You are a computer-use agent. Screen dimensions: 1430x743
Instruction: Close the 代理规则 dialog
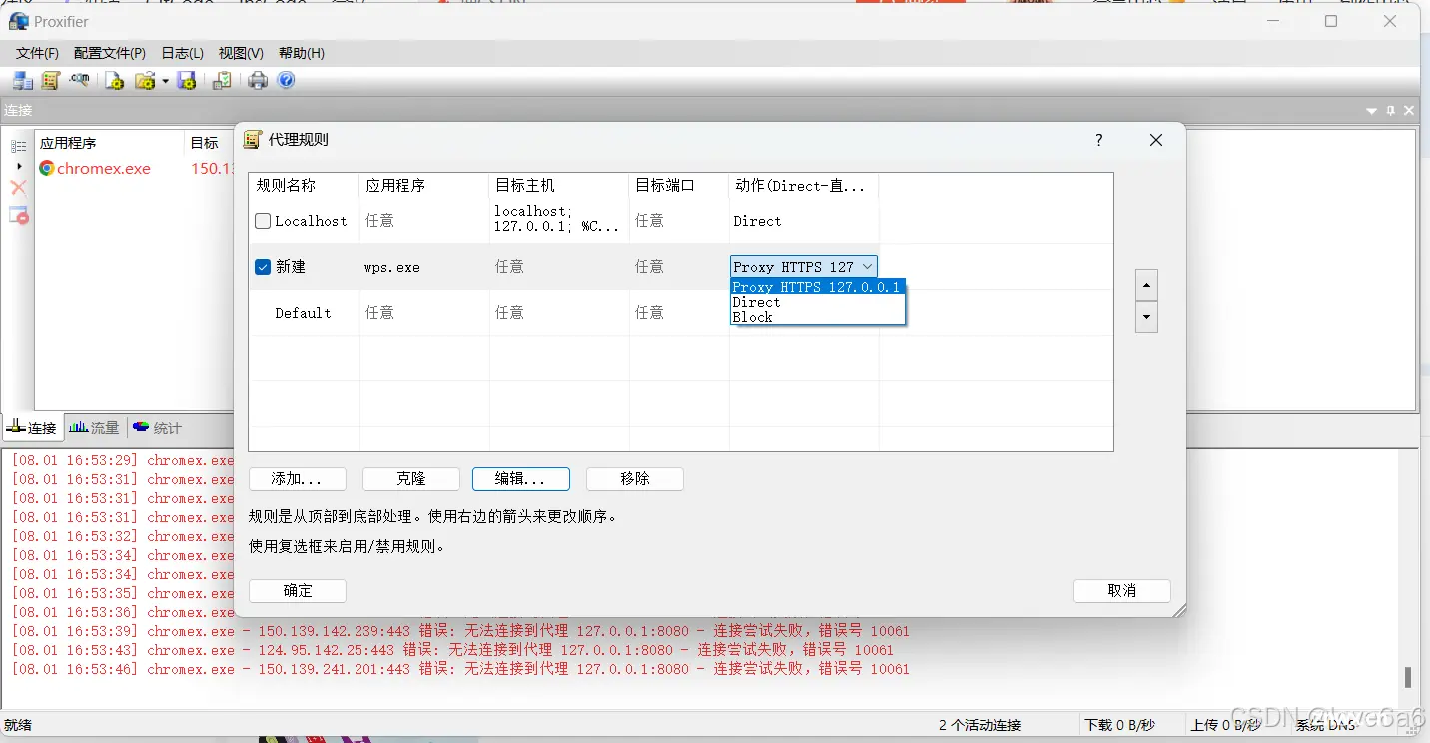click(x=1156, y=140)
